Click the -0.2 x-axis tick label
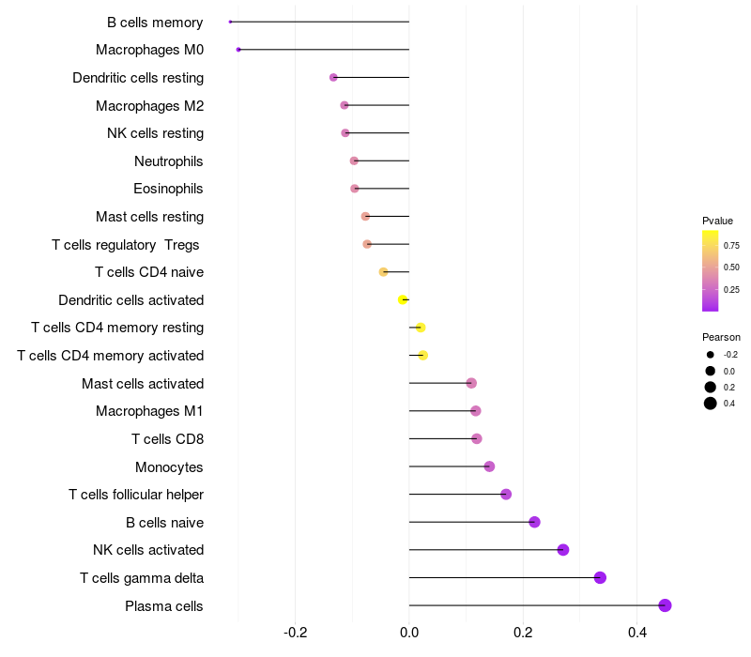Screen dimensions: 751x657 click(295, 633)
